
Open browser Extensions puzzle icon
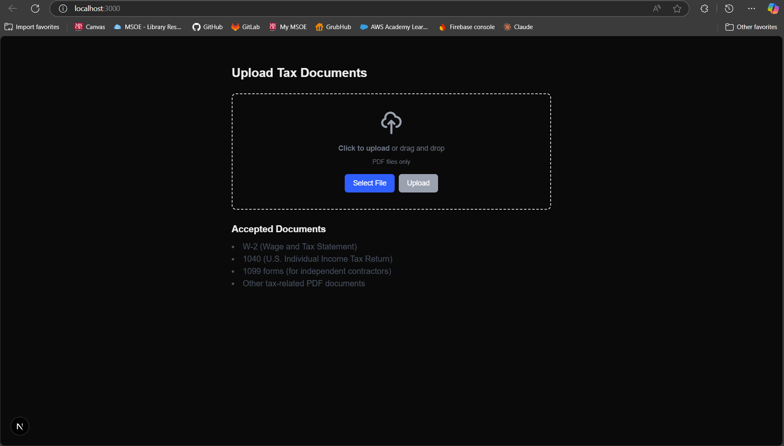704,9
